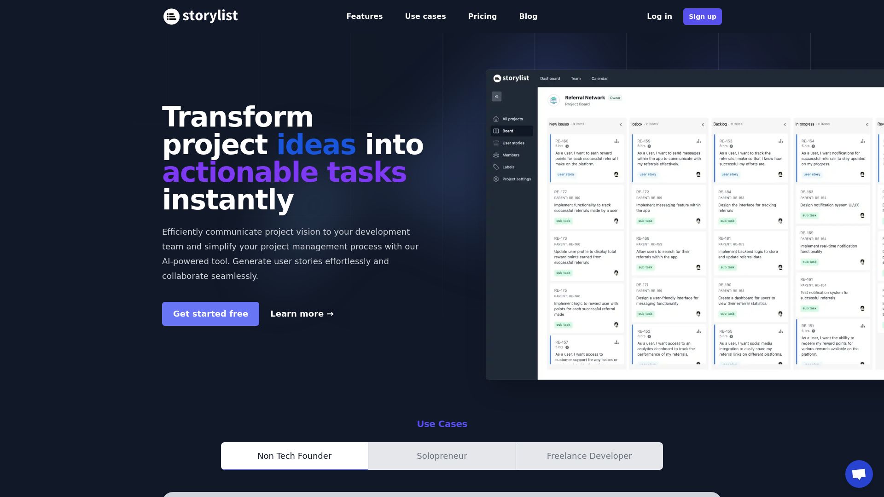Select the Freelance Developer tab
This screenshot has width=884, height=497.
click(589, 456)
